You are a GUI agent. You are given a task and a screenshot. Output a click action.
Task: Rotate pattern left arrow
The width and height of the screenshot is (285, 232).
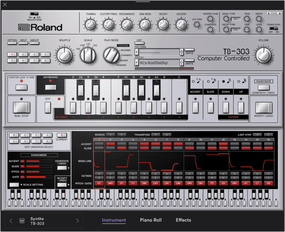point(110,135)
